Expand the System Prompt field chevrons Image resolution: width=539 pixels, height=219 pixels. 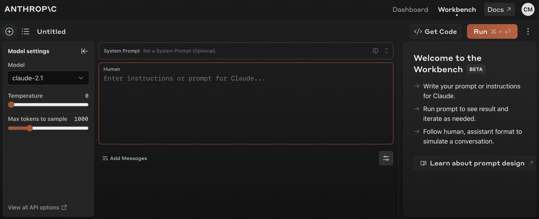tap(386, 51)
